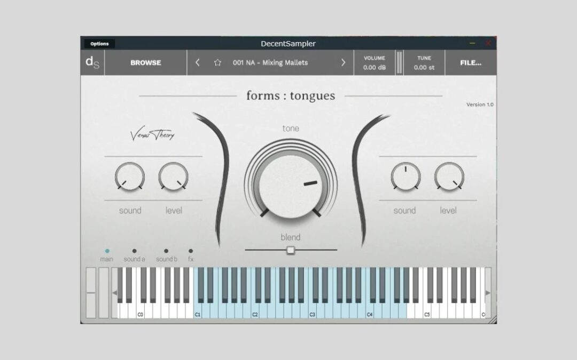Close the DecentSampler window
Image resolution: width=577 pixels, height=360 pixels.
click(488, 43)
